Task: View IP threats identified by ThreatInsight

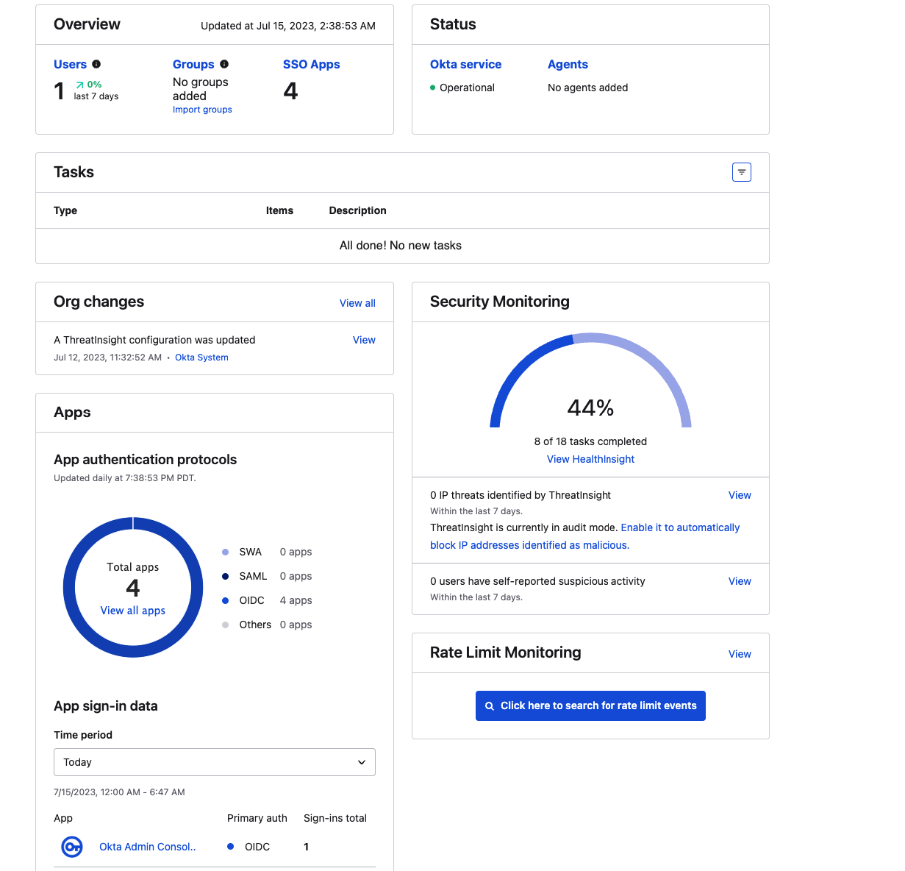Action: pos(740,495)
